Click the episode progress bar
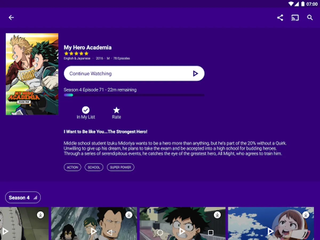Screen dimensions: 320x240 click(134, 95)
